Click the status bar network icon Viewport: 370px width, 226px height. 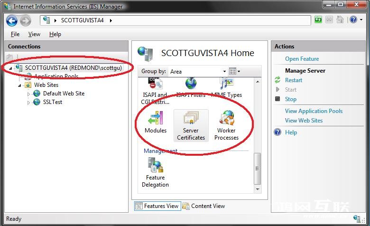[x=358, y=219]
